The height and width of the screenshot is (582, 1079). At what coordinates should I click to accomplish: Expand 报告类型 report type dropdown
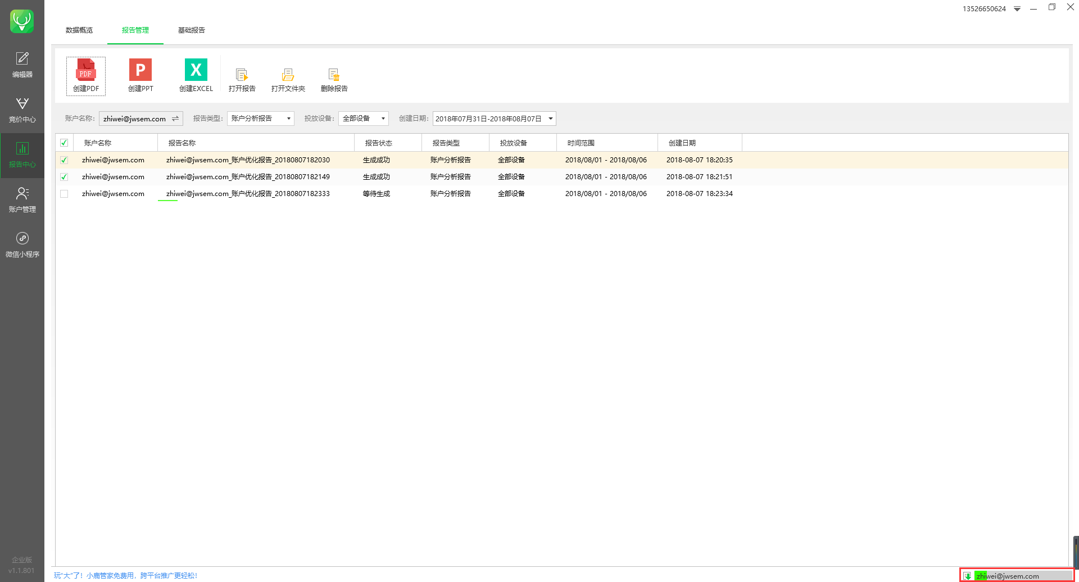click(261, 119)
